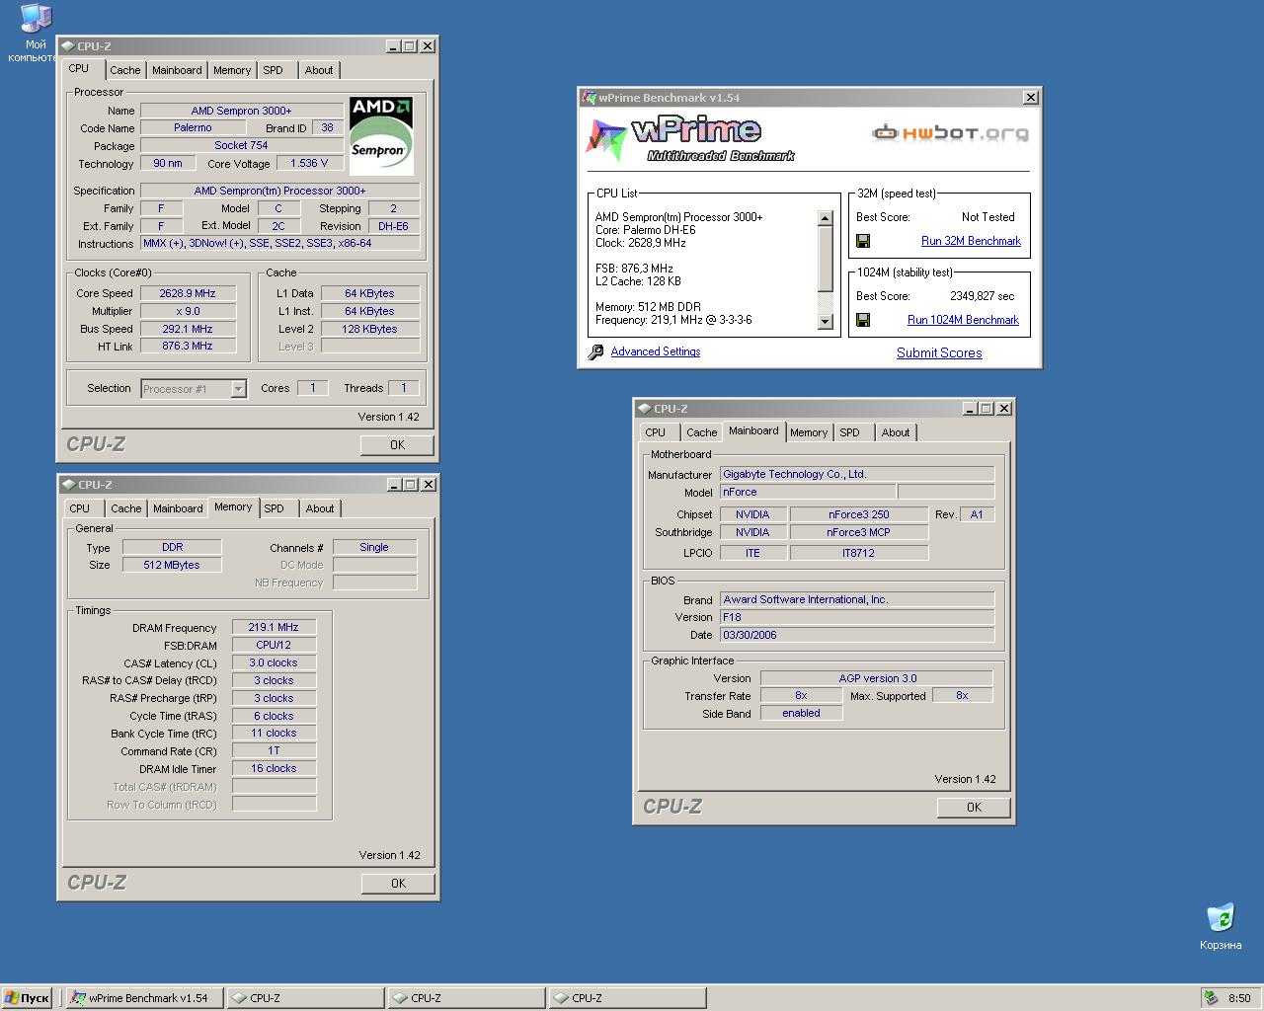
Task: Click chipset field nForce3 250
Action: pos(859,514)
